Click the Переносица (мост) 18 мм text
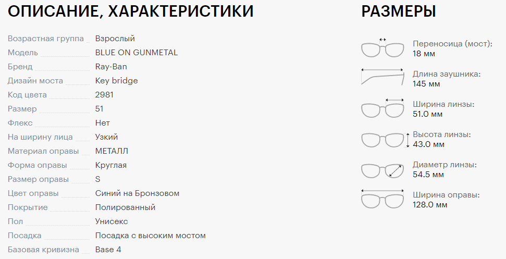 tap(453, 48)
